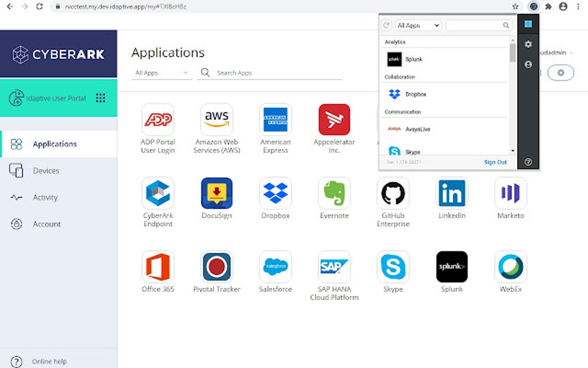This screenshot has height=368, width=588.
Task: Click the user profile icon in the popup sidebar
Action: click(528, 65)
